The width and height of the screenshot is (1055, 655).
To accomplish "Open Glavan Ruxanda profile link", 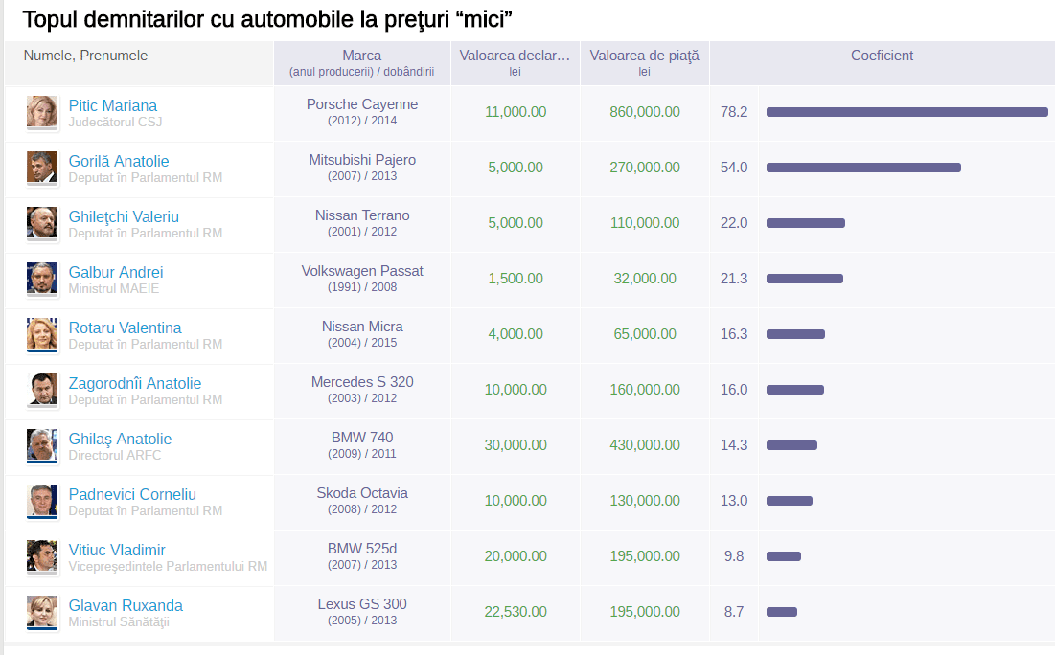I will point(126,605).
